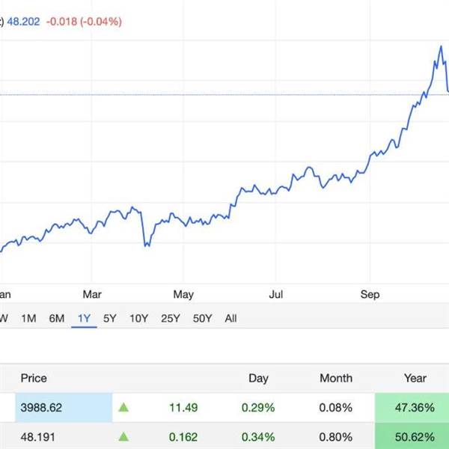Switch to the 6M time range
This screenshot has width=449, height=449.
pyautogui.click(x=57, y=318)
